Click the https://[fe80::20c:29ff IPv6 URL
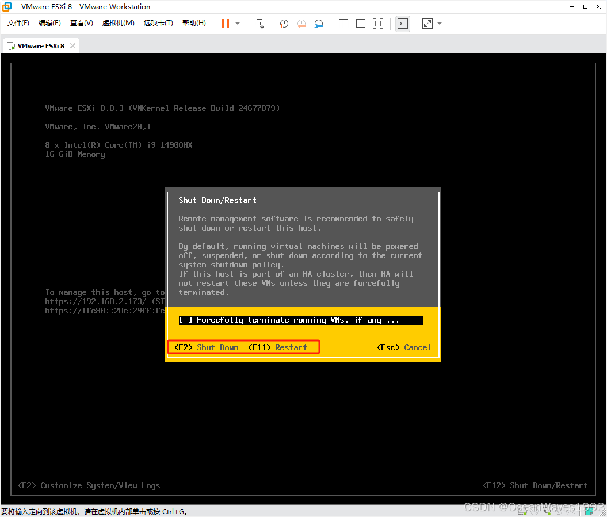The image size is (607, 517). point(105,311)
